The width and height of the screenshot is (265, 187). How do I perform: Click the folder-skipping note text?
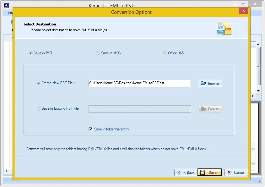click(116, 149)
